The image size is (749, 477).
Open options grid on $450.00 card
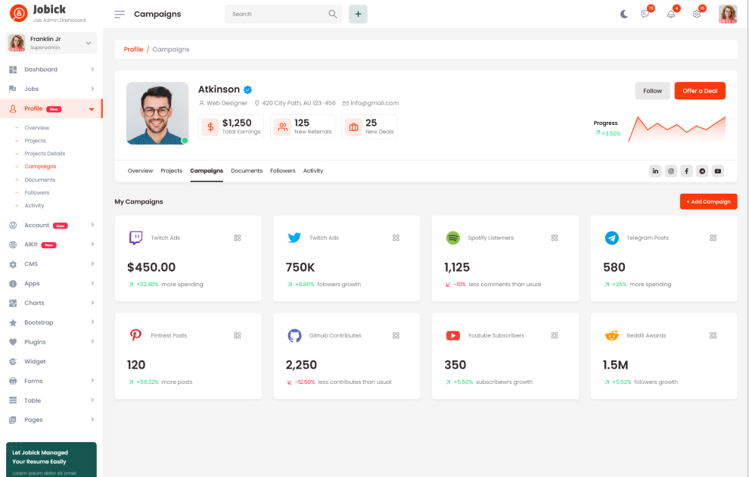click(238, 238)
